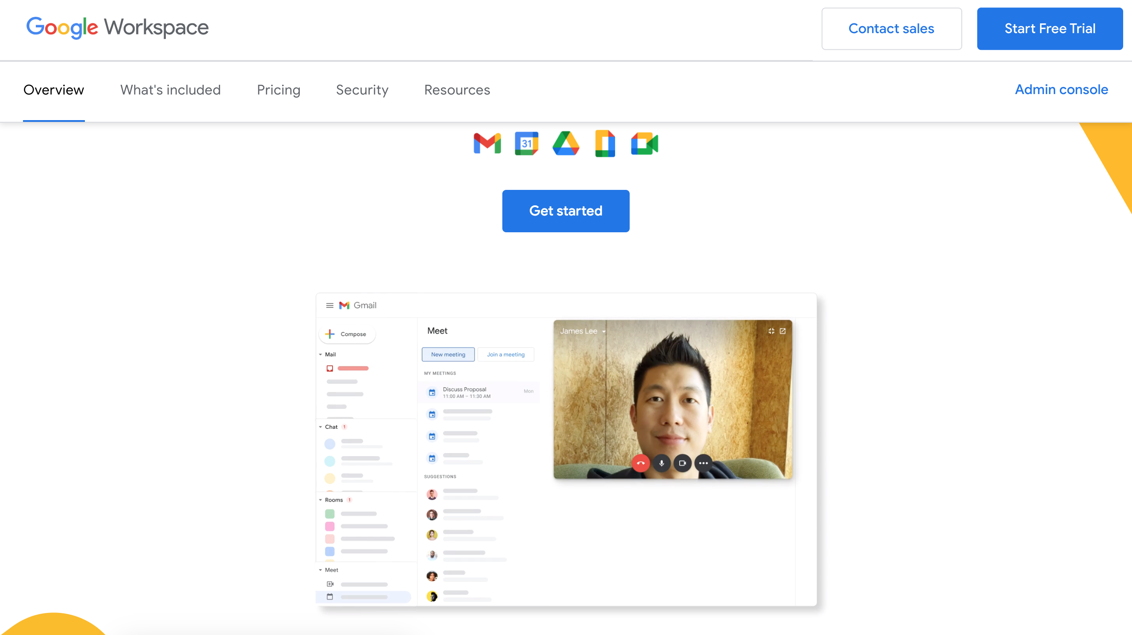Click the inbox icon under Mail
1132x635 pixels.
click(x=330, y=368)
